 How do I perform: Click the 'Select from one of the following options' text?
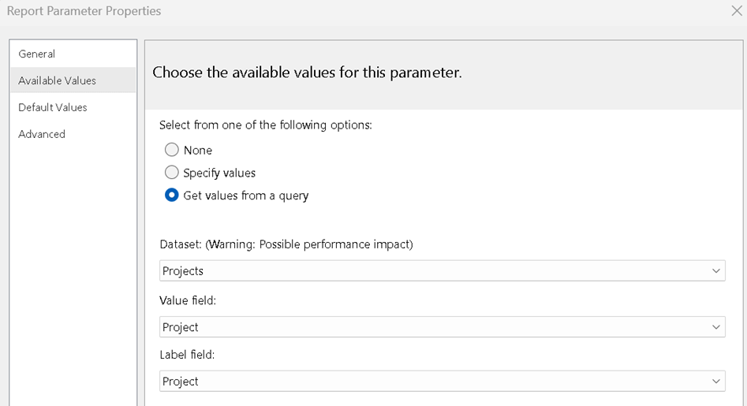click(x=266, y=125)
